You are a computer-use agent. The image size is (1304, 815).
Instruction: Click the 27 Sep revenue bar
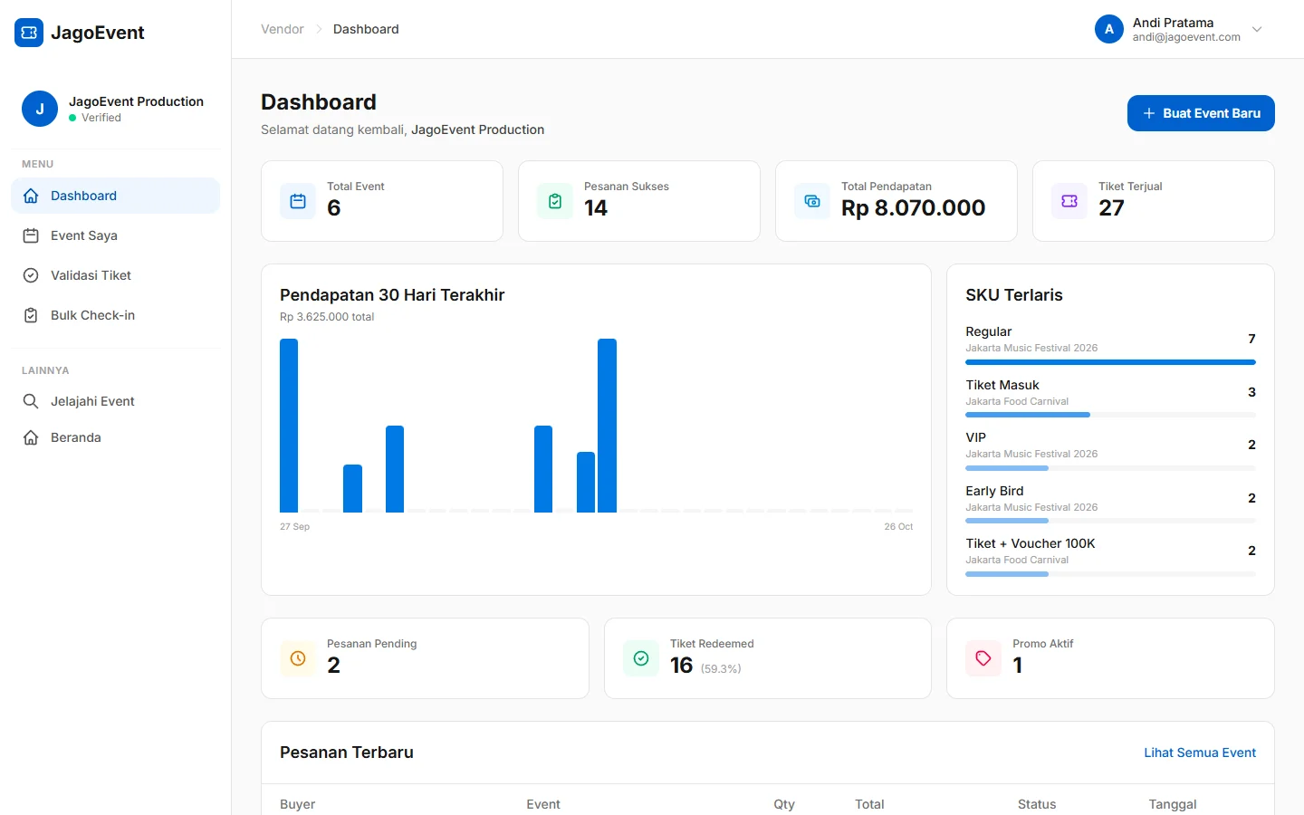tap(289, 426)
